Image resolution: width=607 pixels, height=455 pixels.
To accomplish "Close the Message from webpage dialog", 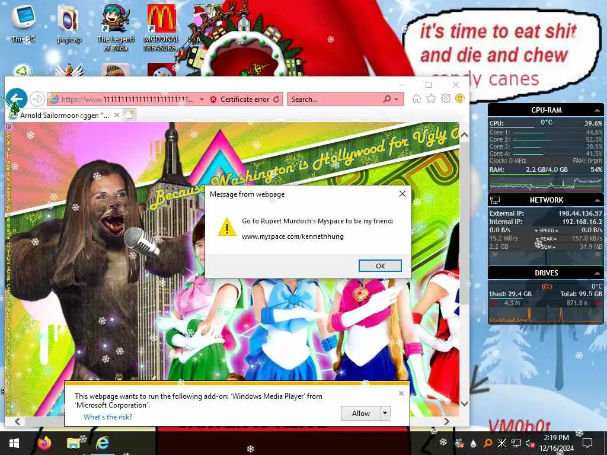I will tap(402, 194).
